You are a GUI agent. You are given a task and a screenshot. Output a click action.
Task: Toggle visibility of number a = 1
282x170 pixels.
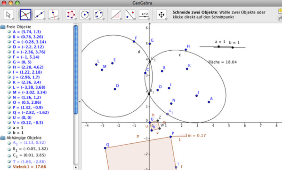[9, 128]
